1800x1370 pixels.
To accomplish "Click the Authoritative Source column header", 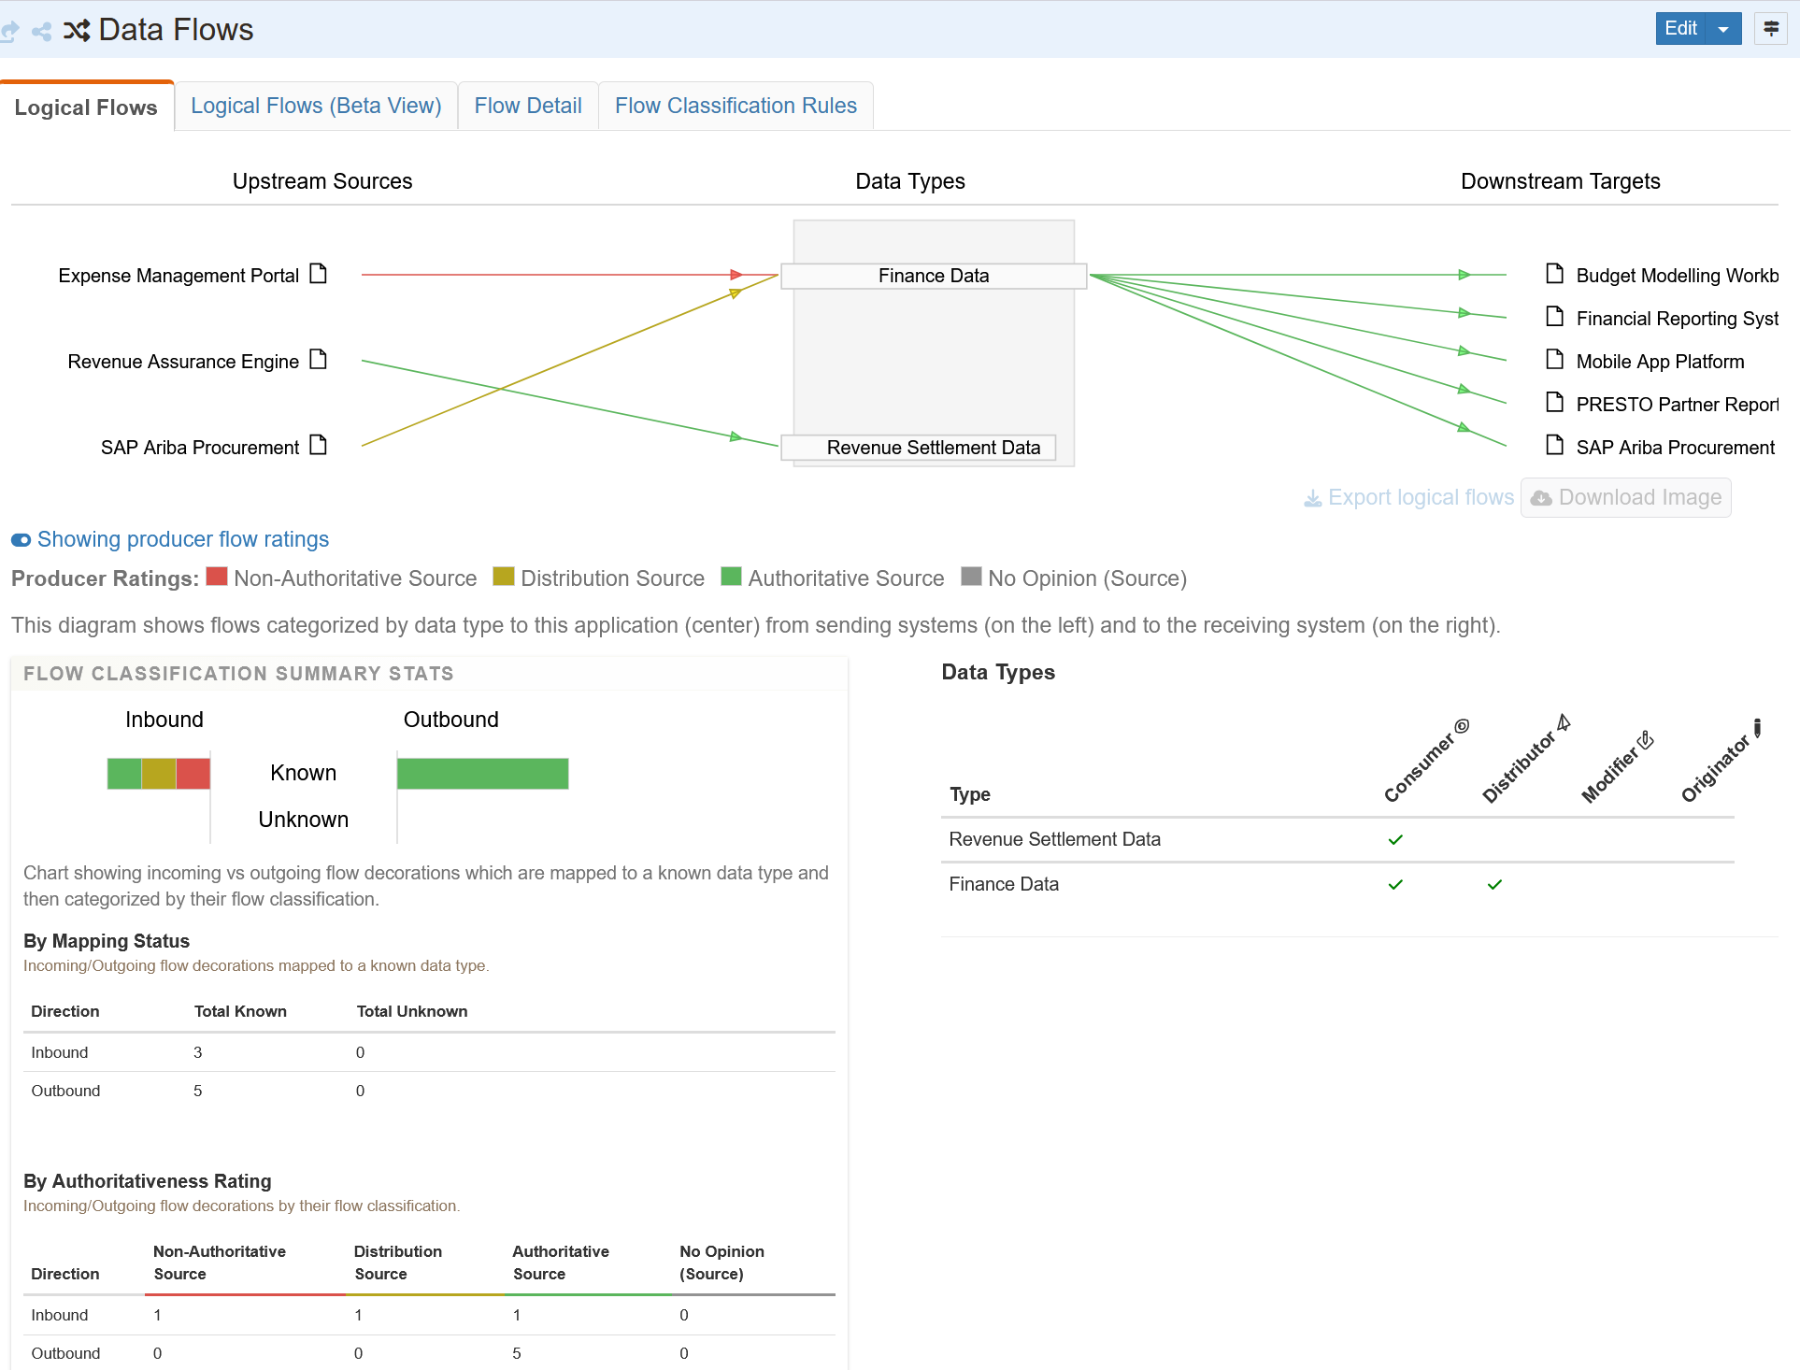I will [x=561, y=1263].
